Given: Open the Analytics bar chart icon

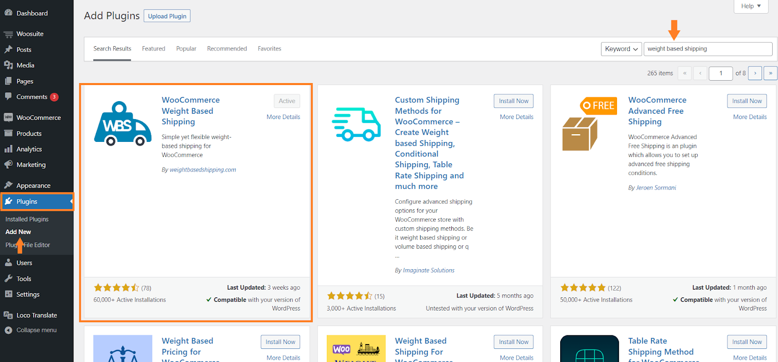Looking at the screenshot, I should click(x=8, y=149).
